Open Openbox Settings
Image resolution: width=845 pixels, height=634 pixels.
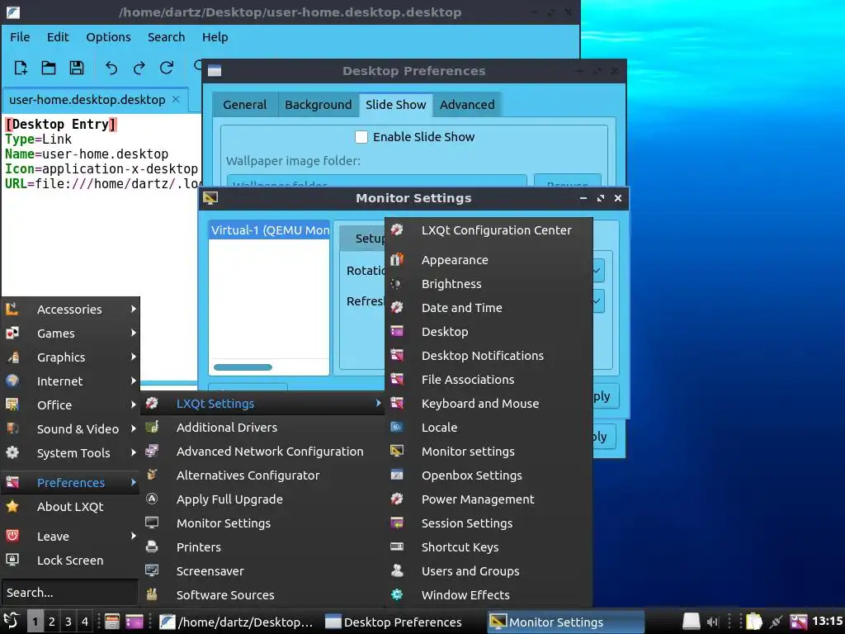[x=489, y=475]
